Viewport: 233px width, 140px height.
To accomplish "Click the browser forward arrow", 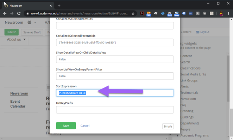I will (12, 13).
